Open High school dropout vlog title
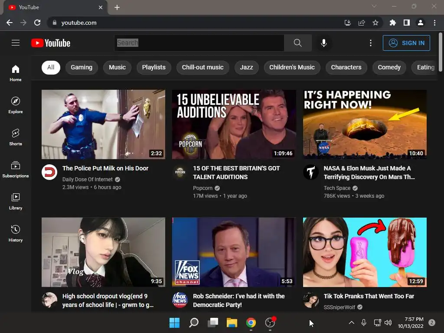This screenshot has width=444, height=333. tap(108, 300)
